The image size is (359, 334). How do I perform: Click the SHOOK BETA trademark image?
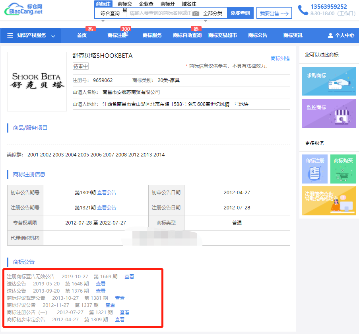tap(37, 81)
